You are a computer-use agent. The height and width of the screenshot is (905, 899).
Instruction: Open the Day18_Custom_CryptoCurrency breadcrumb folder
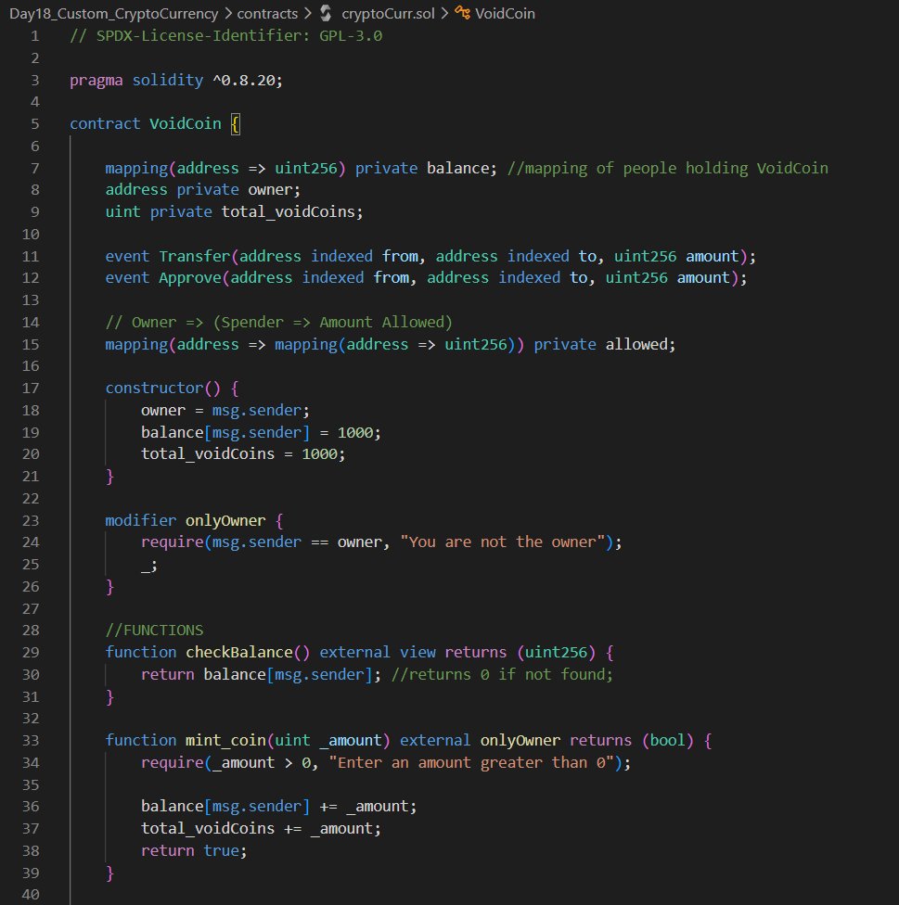(113, 13)
